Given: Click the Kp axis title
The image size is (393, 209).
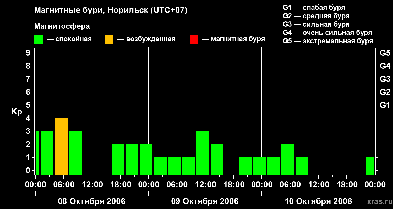Looking at the screenshot, I should (x=17, y=112).
